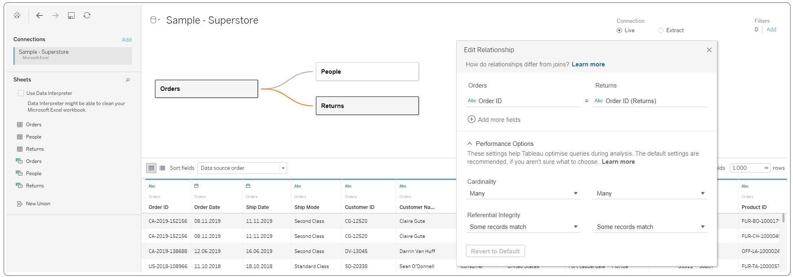Click cell Darrin Van Huff
The image size is (793, 277).
417,251
